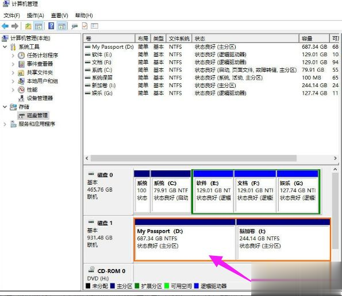This screenshot has height=296, width=342.
Task: Select the 新加卷 (I:) 244.14 GB partition block
Action: [x=283, y=239]
